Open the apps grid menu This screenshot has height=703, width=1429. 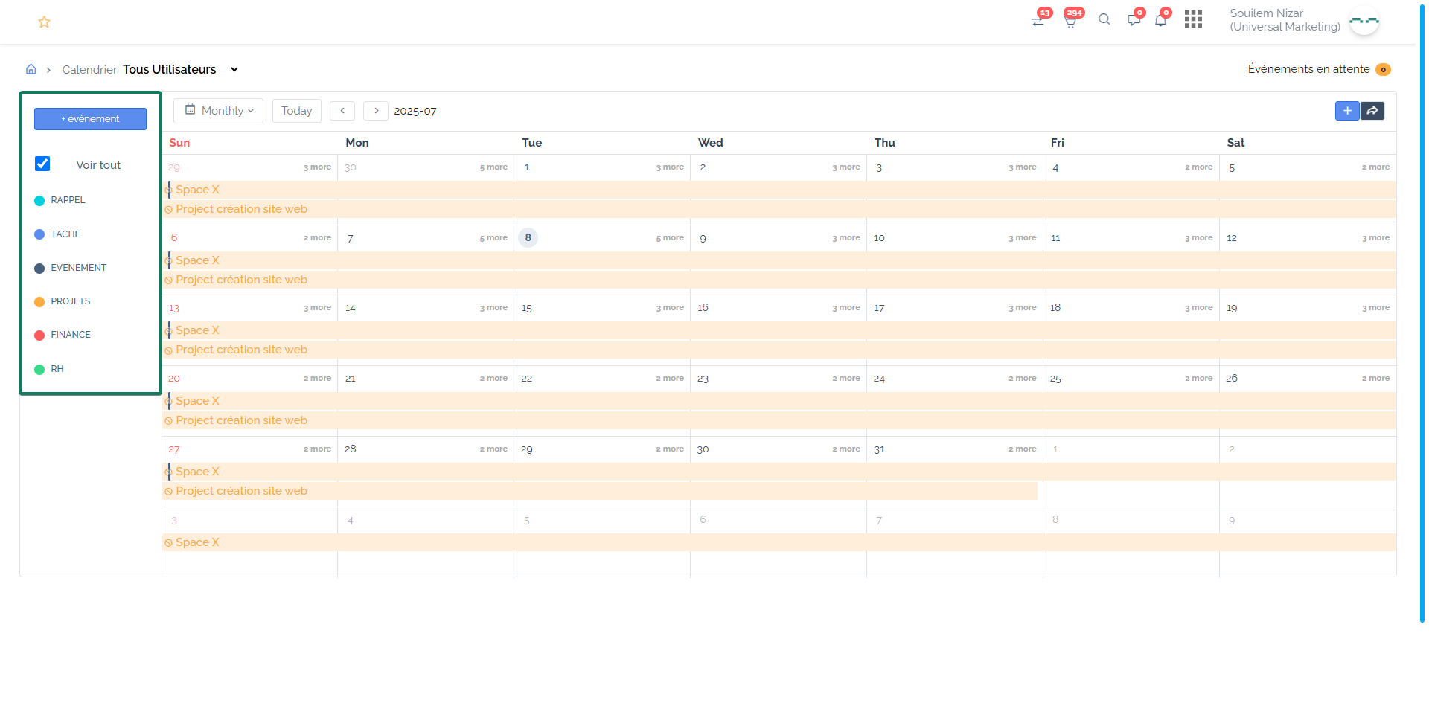click(1193, 19)
